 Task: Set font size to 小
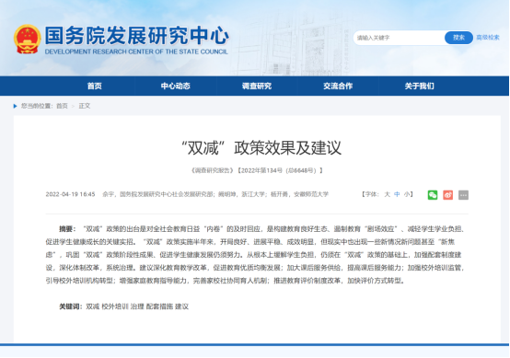[x=407, y=194]
